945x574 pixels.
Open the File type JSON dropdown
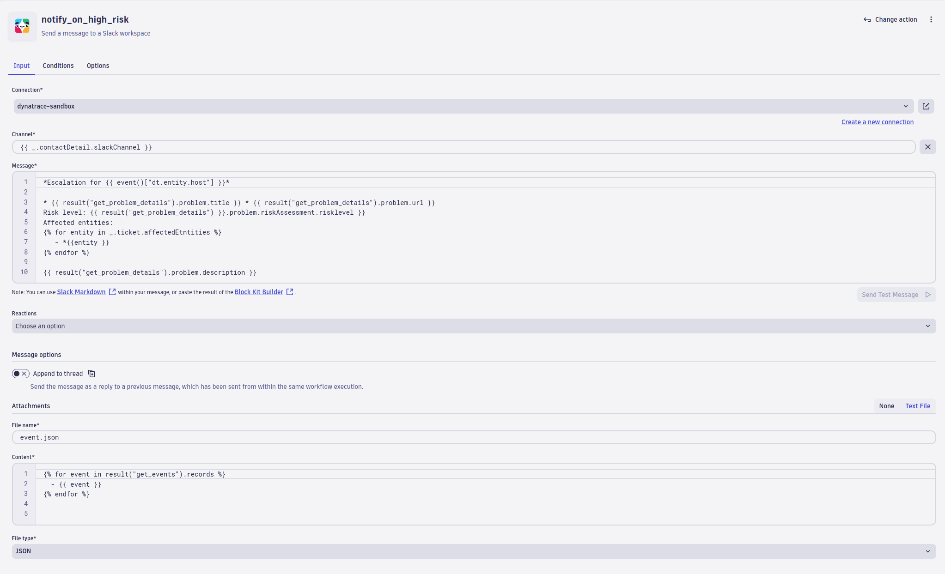click(x=474, y=551)
